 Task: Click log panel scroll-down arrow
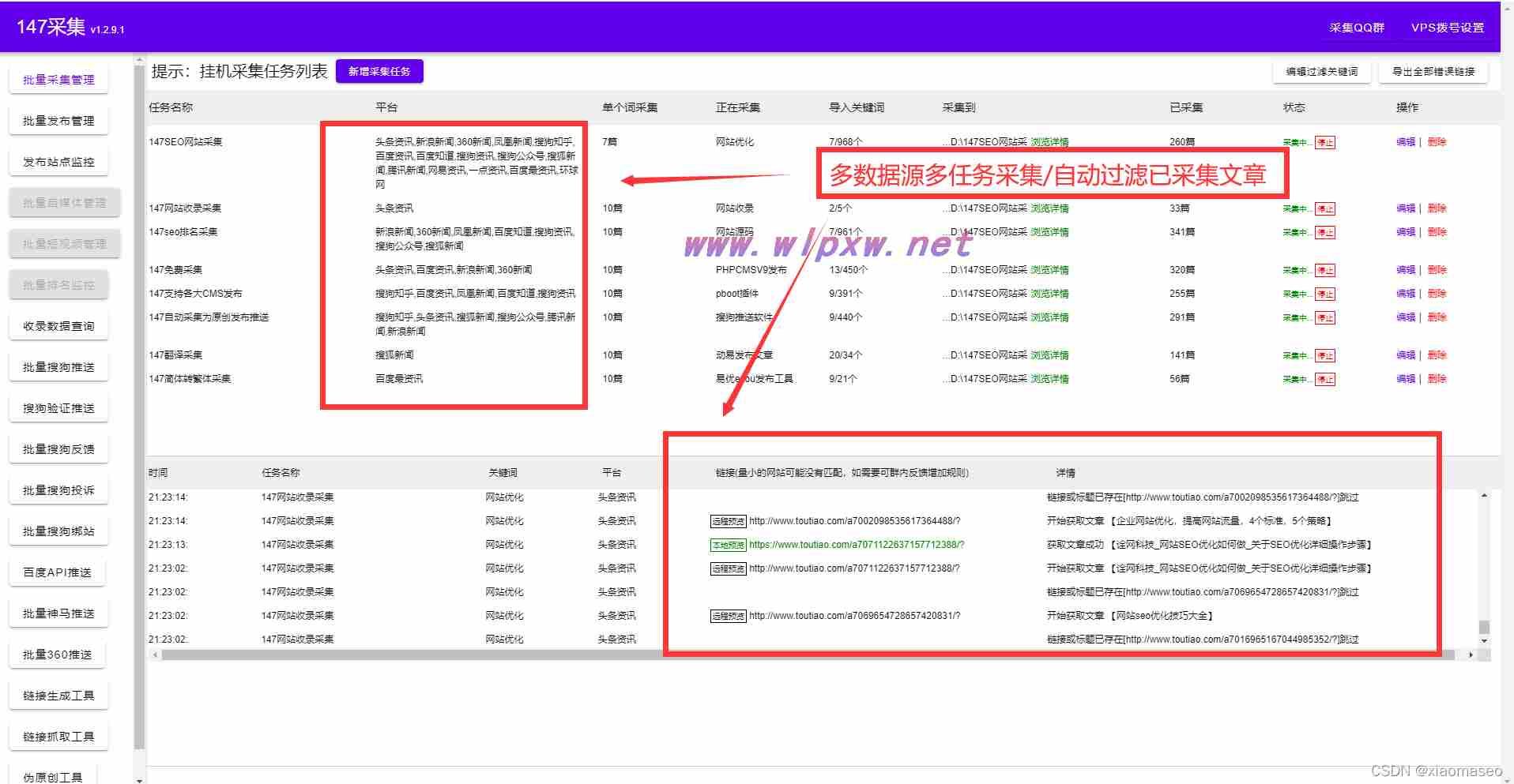[x=1484, y=641]
